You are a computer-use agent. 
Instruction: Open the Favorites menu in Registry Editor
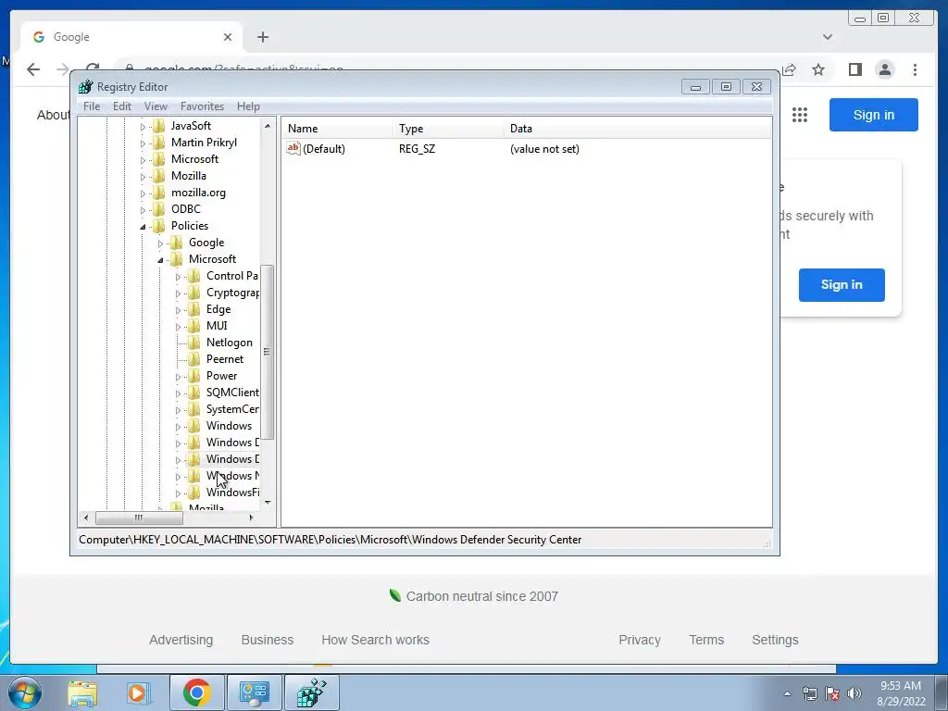pyautogui.click(x=203, y=106)
